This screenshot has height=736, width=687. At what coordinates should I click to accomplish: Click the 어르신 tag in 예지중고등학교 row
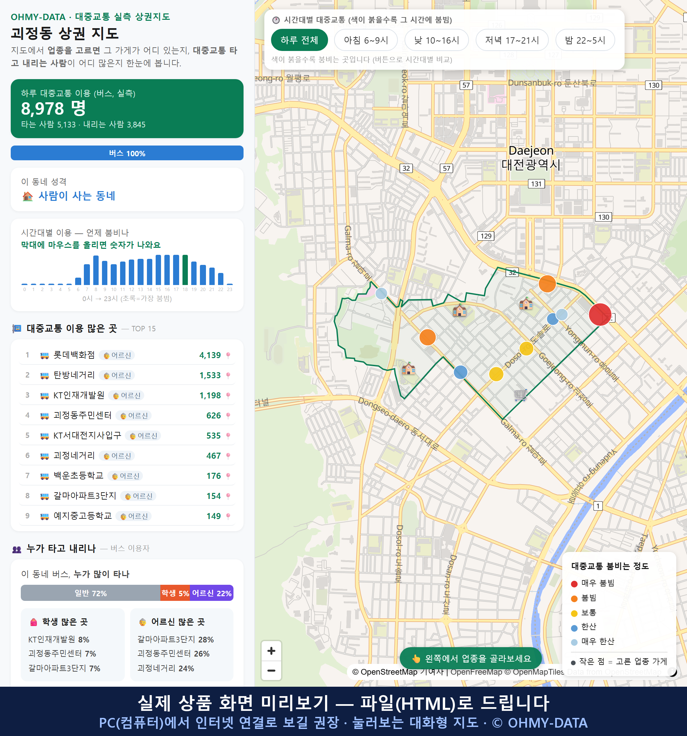134,516
